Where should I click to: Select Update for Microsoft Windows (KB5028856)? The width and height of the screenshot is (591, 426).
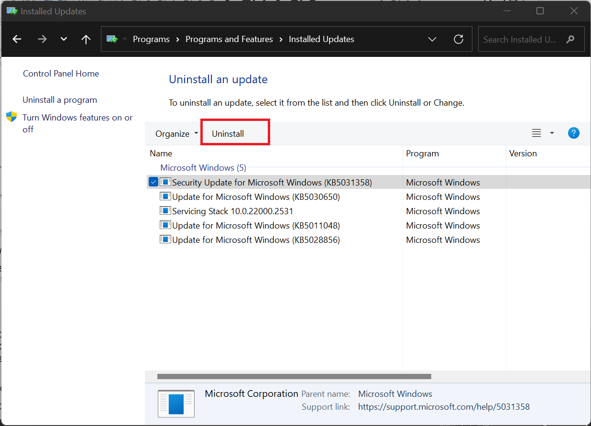(x=256, y=240)
